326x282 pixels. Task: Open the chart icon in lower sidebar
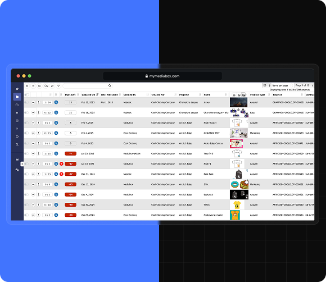point(17,160)
